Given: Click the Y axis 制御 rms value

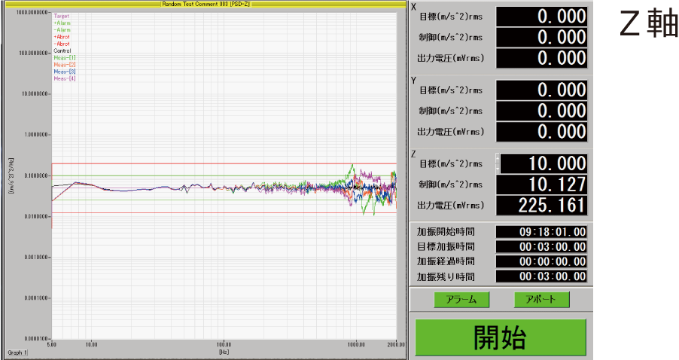Looking at the screenshot, I should pos(542,111).
